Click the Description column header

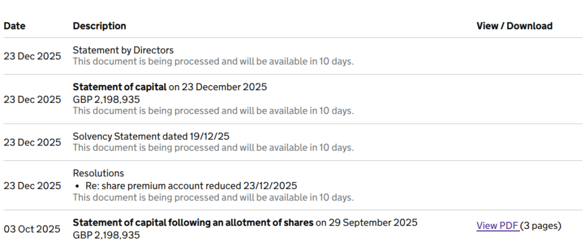tap(99, 26)
